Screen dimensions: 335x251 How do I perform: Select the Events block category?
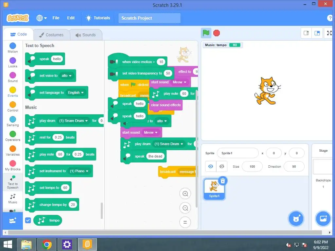[13, 92]
